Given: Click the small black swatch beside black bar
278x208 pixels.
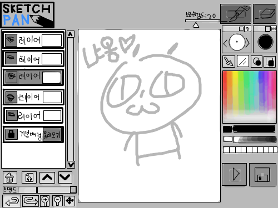Looking at the screenshot, I should [x=227, y=129].
